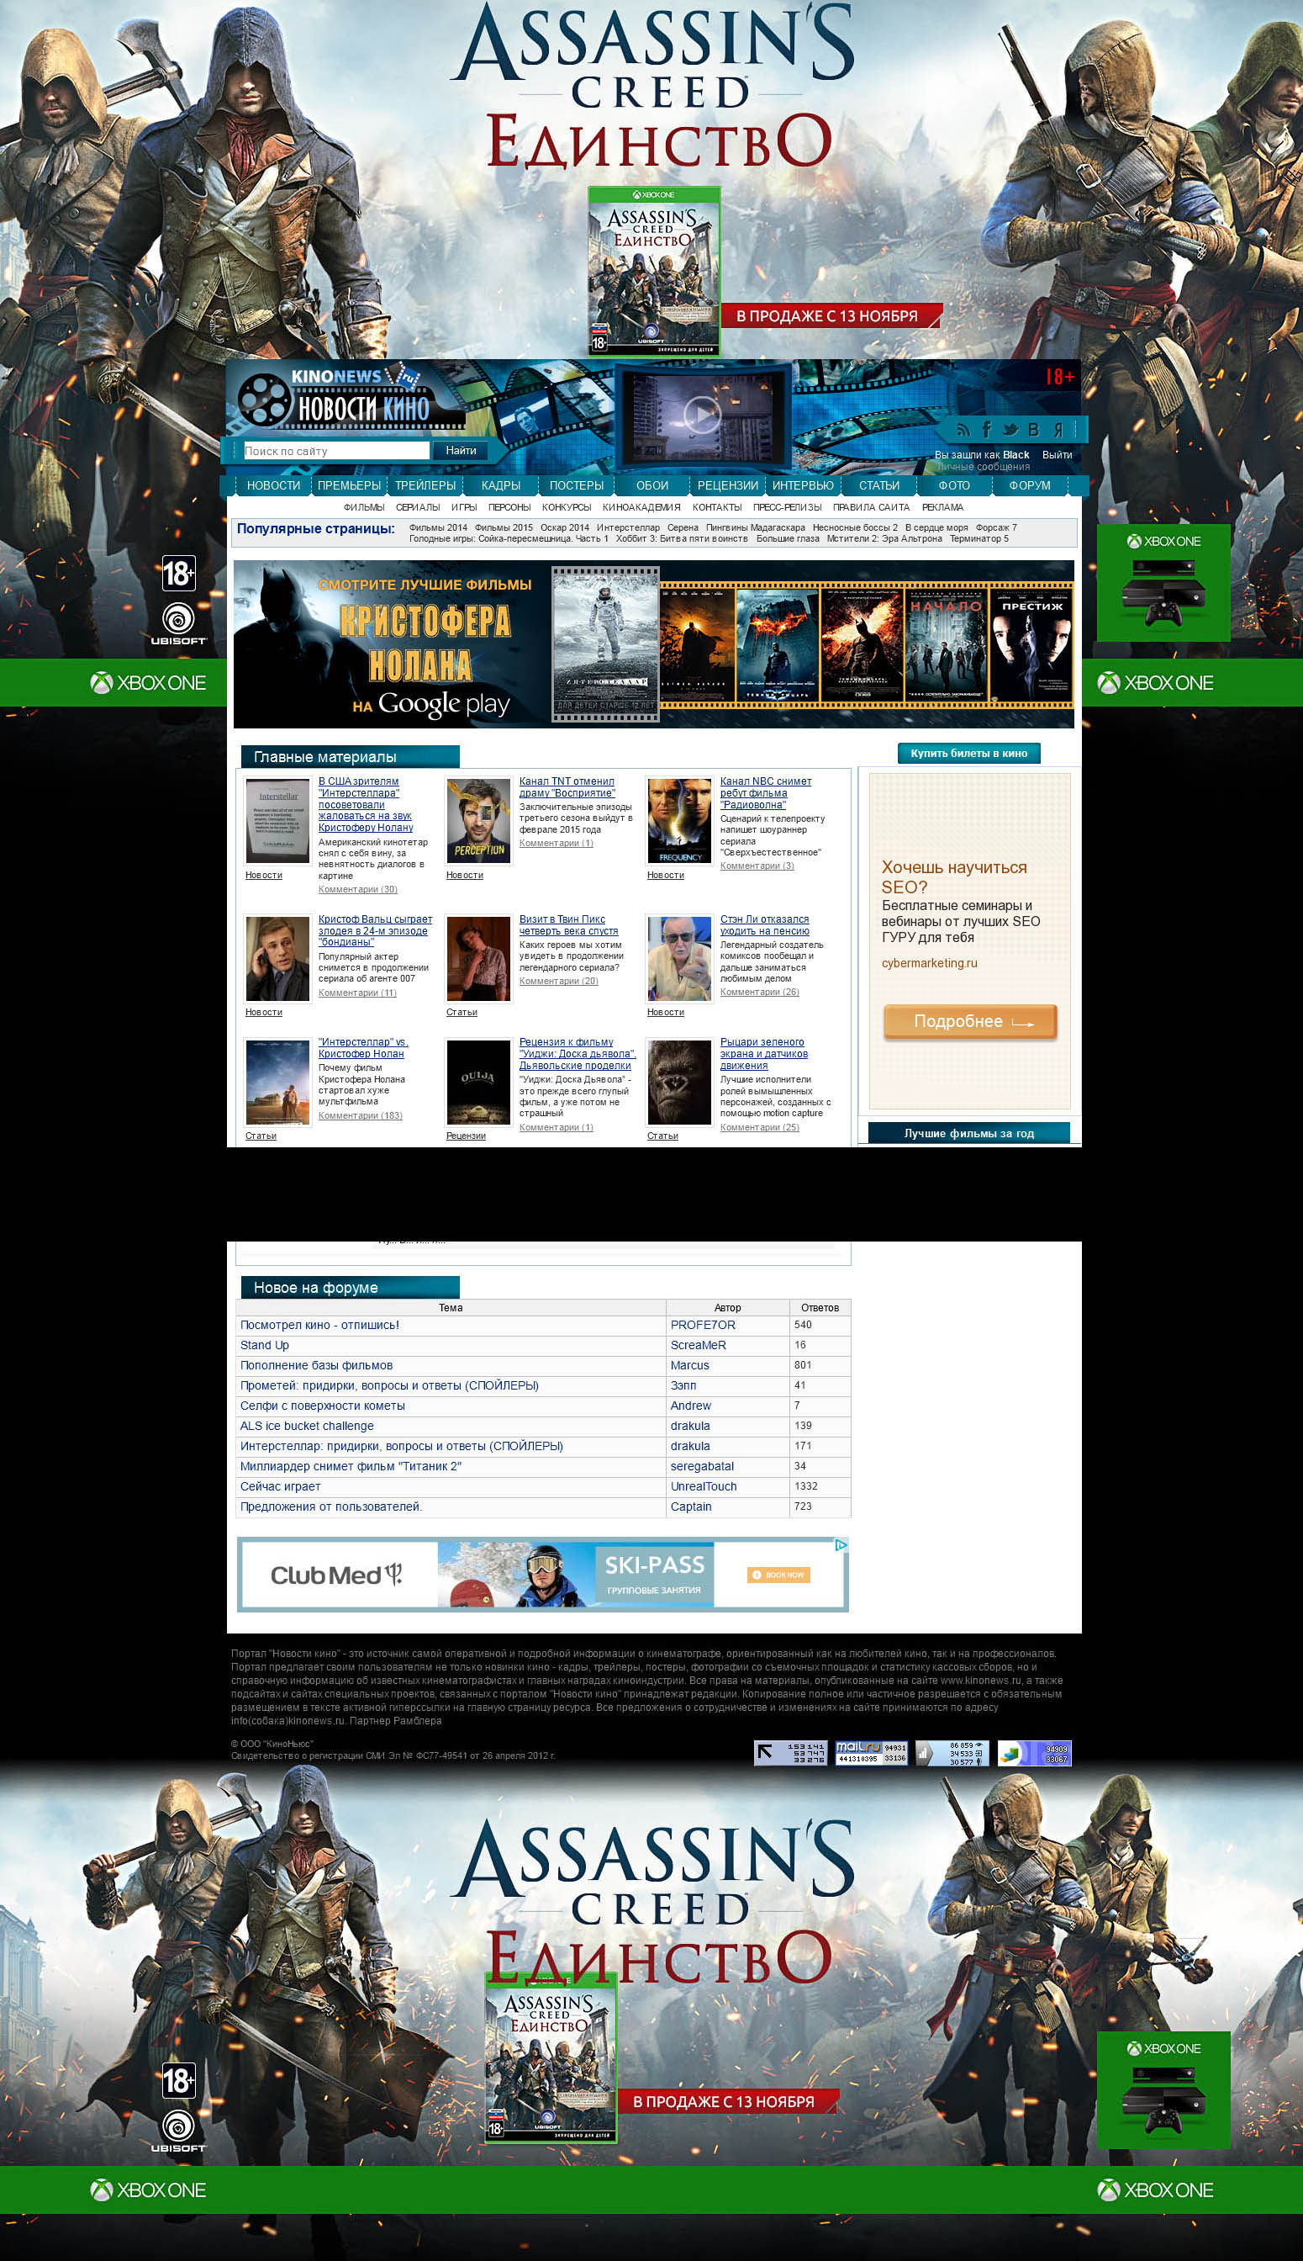Go to the СЕРИАЛЫ submenu link

pyautogui.click(x=418, y=508)
